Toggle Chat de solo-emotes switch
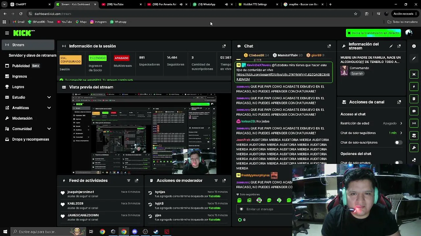This screenshot has width=421, height=236. tap(398, 163)
